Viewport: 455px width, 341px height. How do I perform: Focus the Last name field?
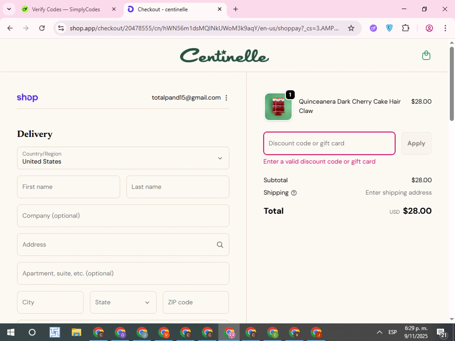pyautogui.click(x=178, y=187)
